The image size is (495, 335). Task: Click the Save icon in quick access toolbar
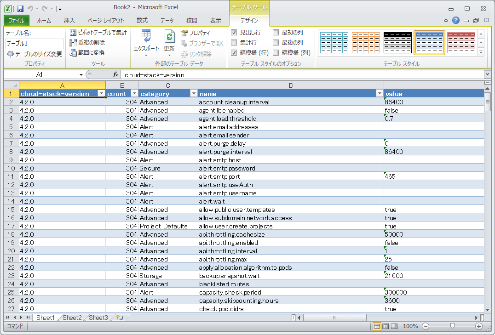click(x=20, y=9)
